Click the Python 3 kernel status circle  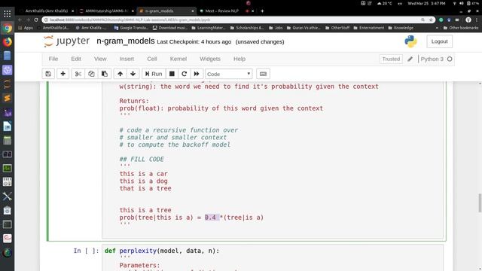[x=450, y=59]
